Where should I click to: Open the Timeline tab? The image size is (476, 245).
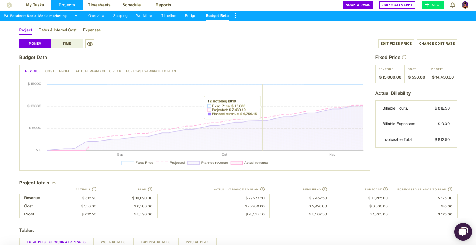pyautogui.click(x=169, y=16)
